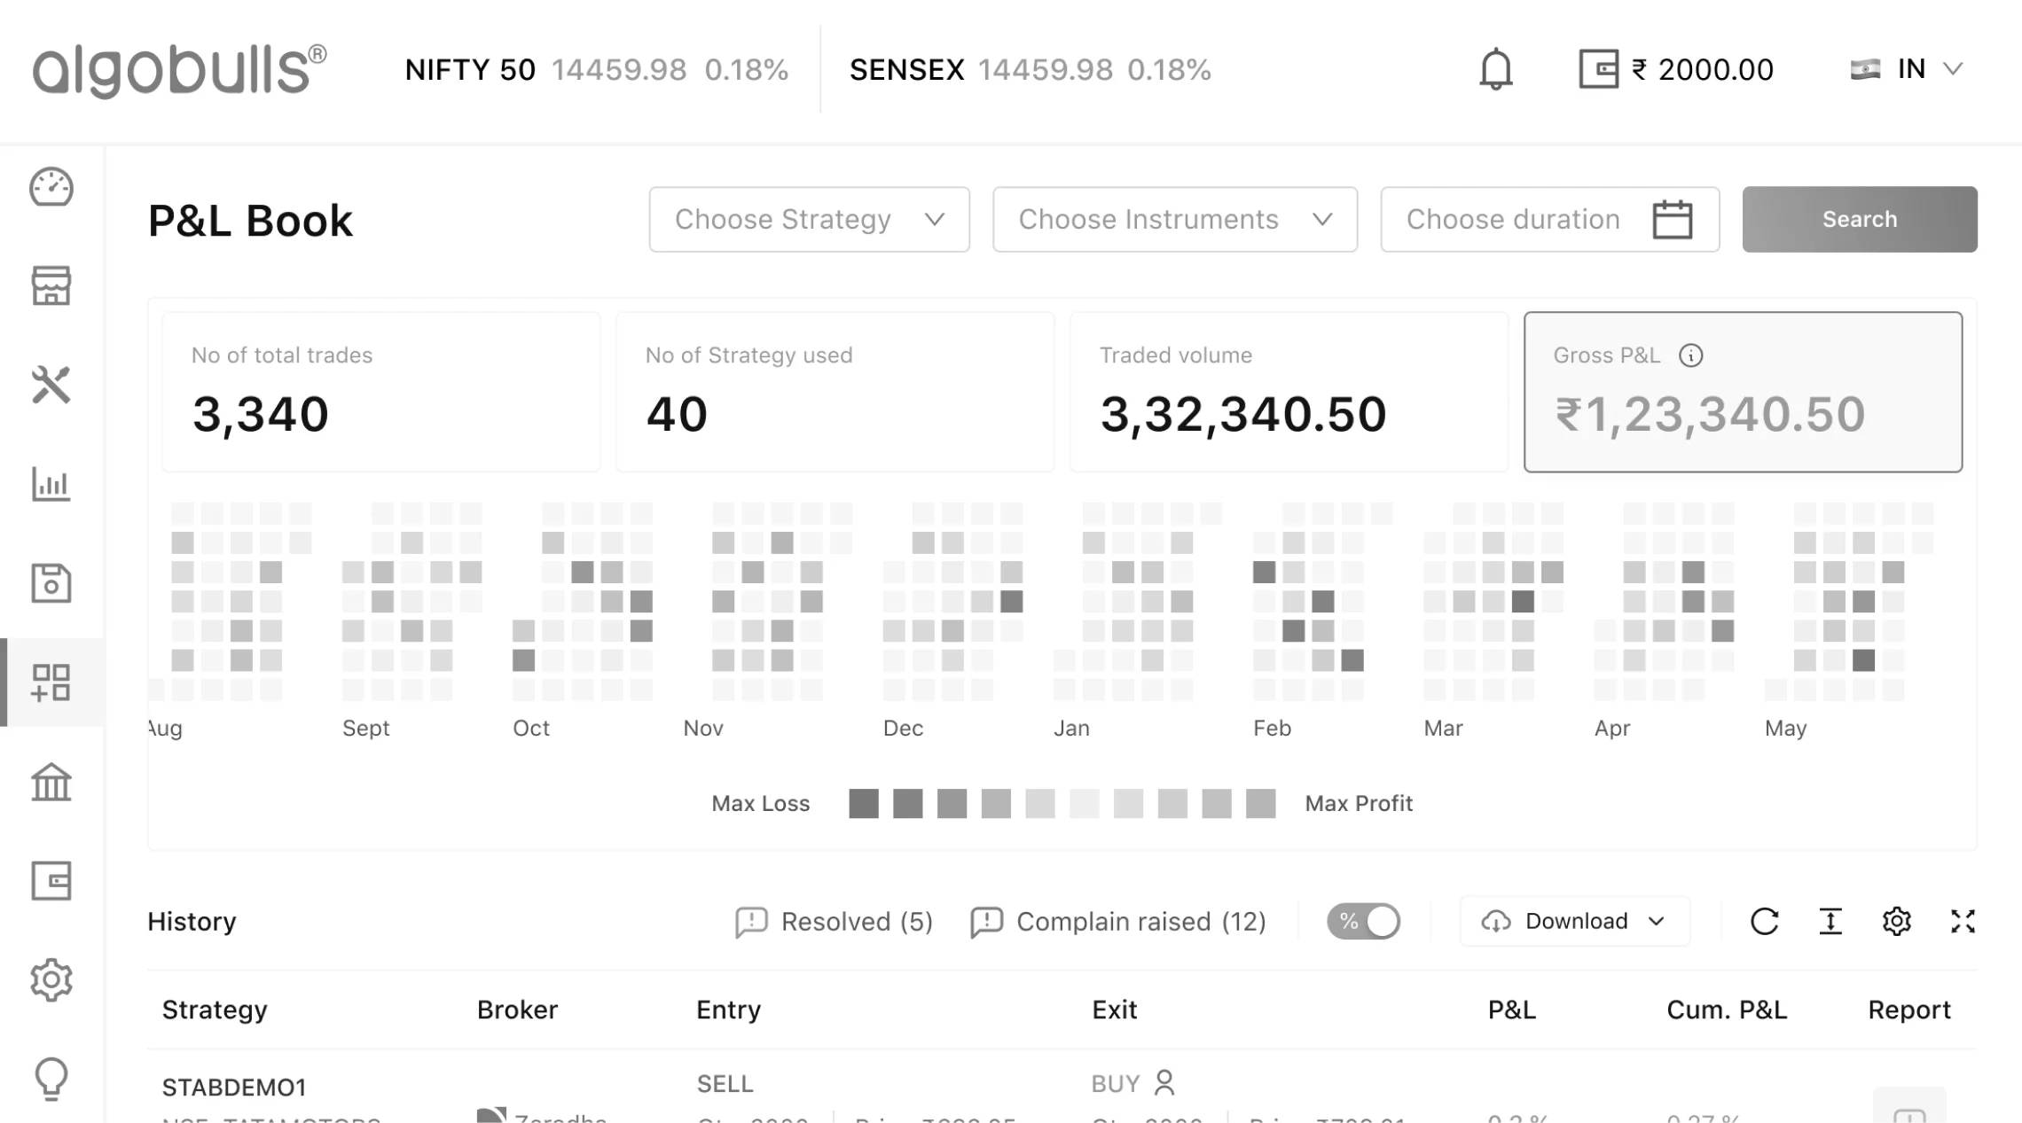2022x1123 pixels.
Task: Click the calendar icon for duration
Action: 1673,219
